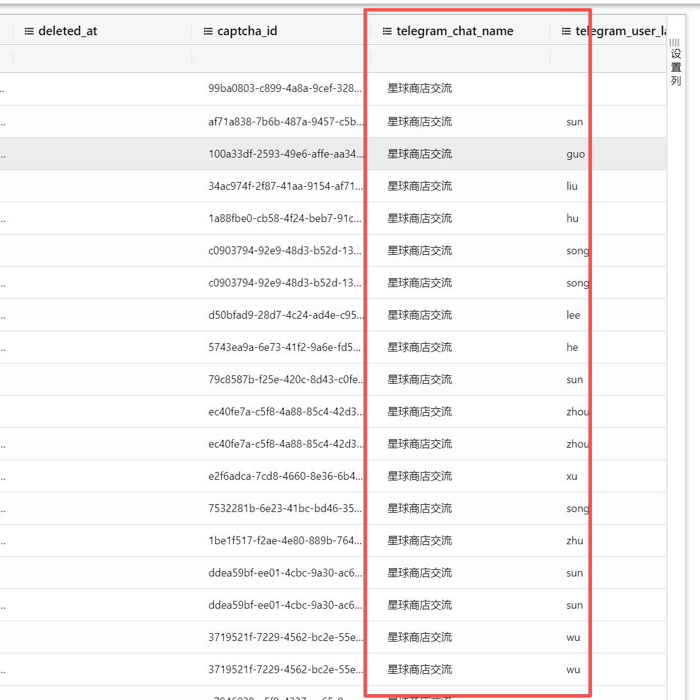Select captcha_id cell 79c8587b-f25e-420c-8d43-c0fe...

[x=286, y=379]
